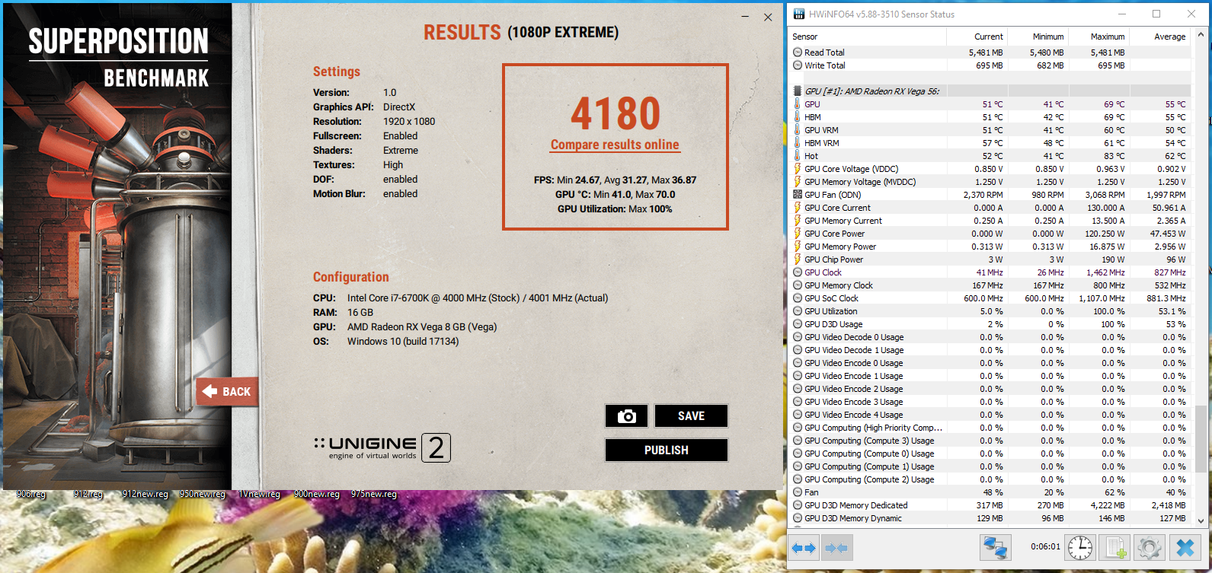
Task: Maximize the HWiNFO64 Sensor Status window
Action: coord(1156,14)
